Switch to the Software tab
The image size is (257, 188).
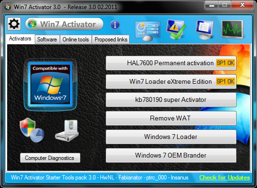click(47, 40)
